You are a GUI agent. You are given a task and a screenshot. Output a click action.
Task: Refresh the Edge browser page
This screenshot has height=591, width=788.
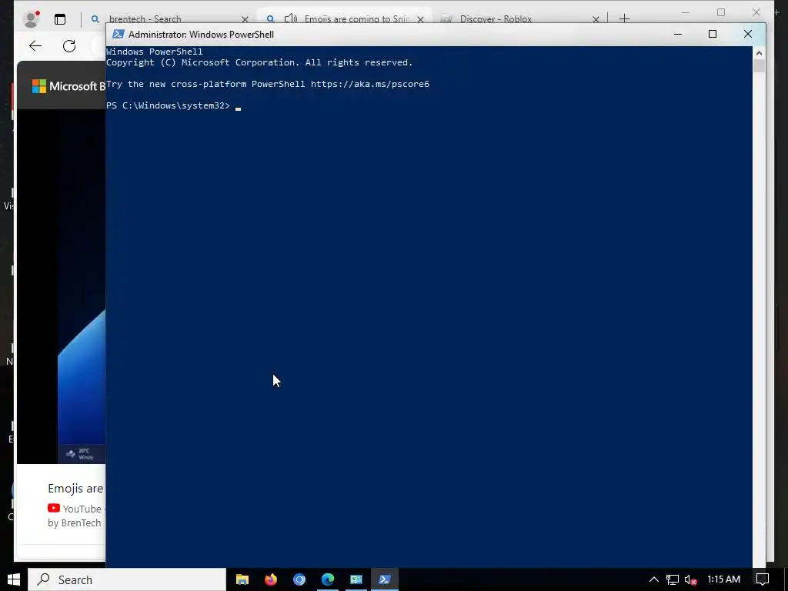coord(69,46)
